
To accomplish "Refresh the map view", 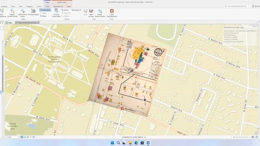I will 257,137.
